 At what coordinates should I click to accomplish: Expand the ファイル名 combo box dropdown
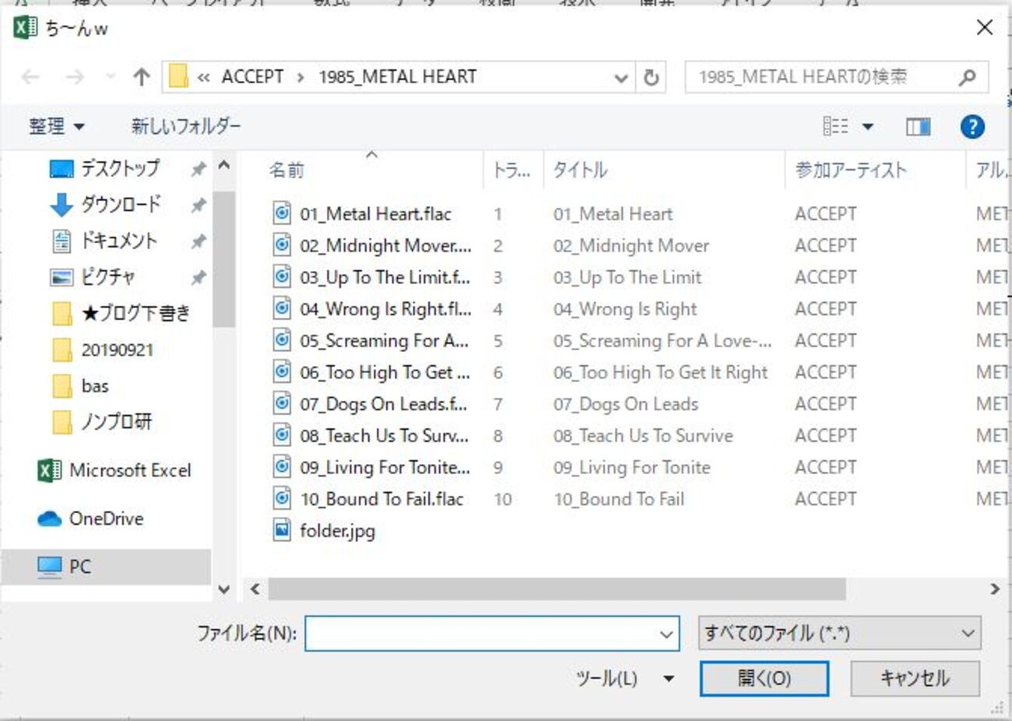[666, 634]
